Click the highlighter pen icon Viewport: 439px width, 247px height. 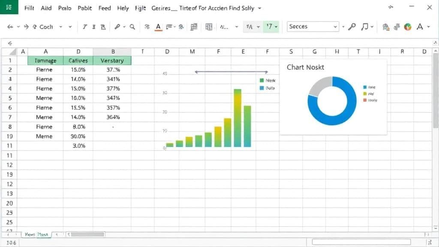[x=117, y=27]
